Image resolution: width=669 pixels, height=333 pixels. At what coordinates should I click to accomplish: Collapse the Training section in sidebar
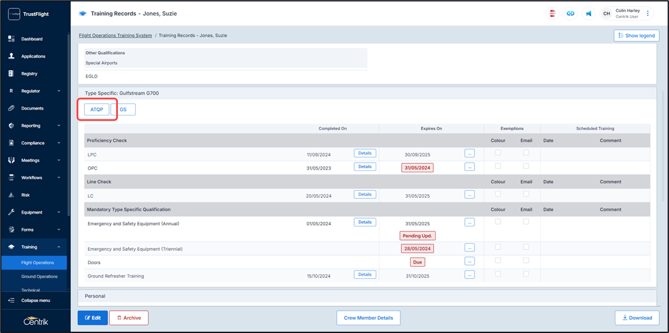[59, 247]
